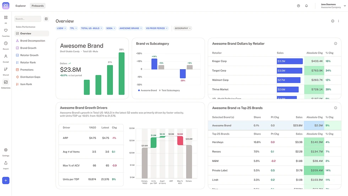
Task: Switch to Explorer tab
Action: (x=21, y=6)
